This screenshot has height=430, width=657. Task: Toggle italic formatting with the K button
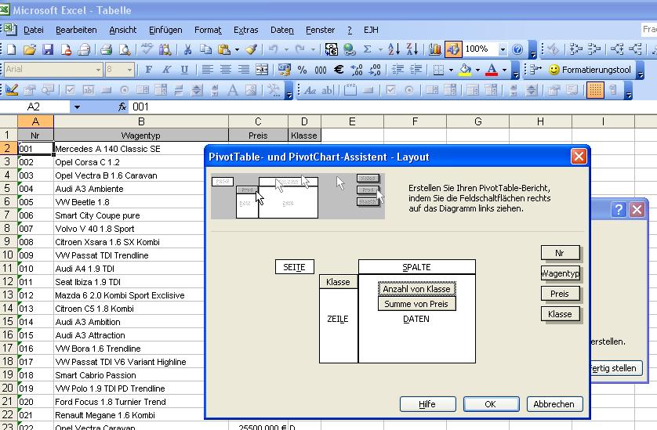tap(166, 70)
